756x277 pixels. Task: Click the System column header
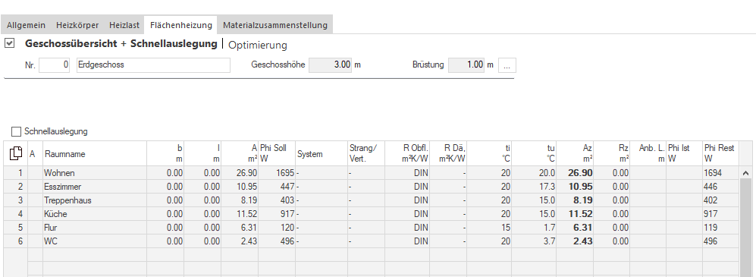pyautogui.click(x=322, y=154)
